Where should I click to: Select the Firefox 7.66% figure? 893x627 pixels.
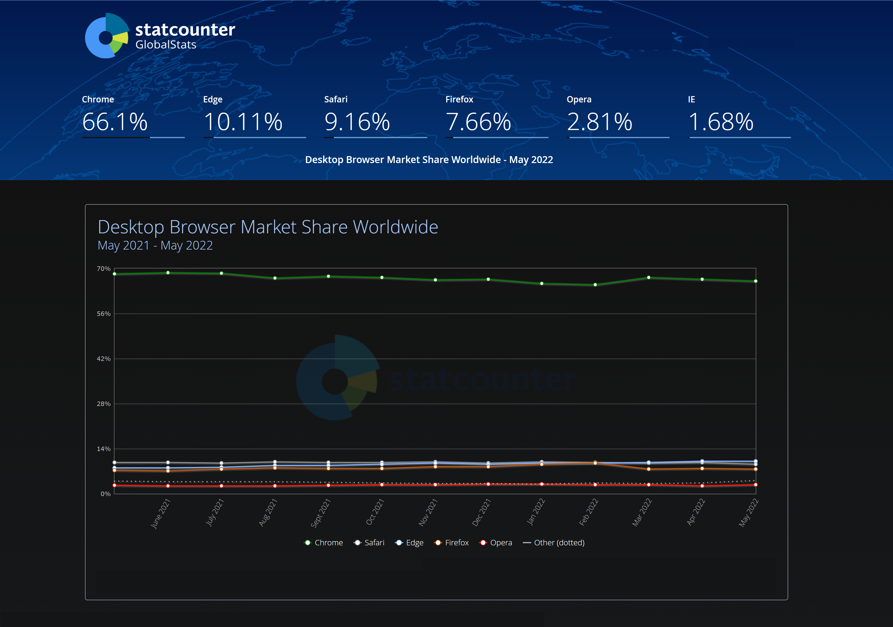pyautogui.click(x=478, y=121)
